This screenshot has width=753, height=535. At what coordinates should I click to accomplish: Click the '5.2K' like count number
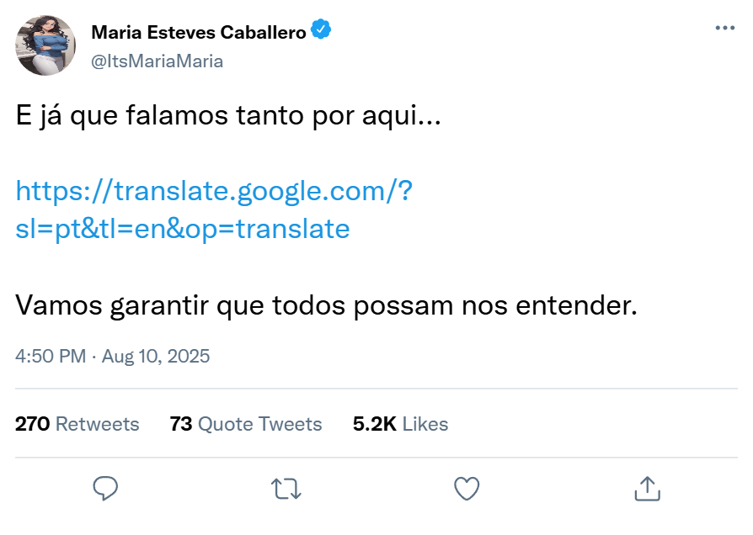tap(374, 424)
